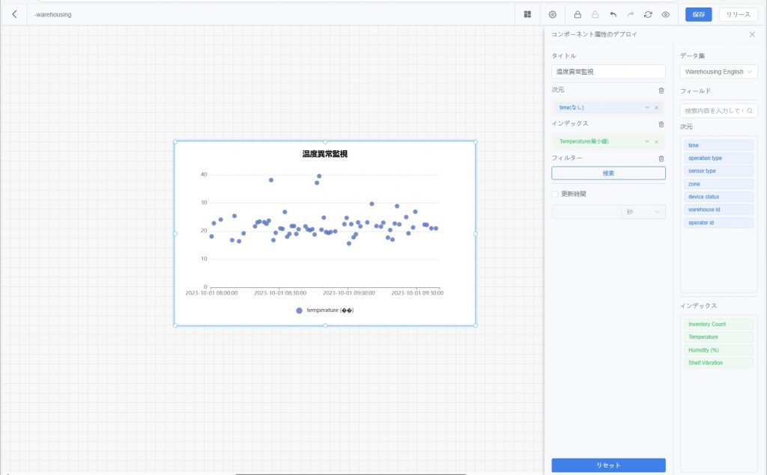Click the 保存 save button
This screenshot has height=475, width=767.
click(x=698, y=14)
